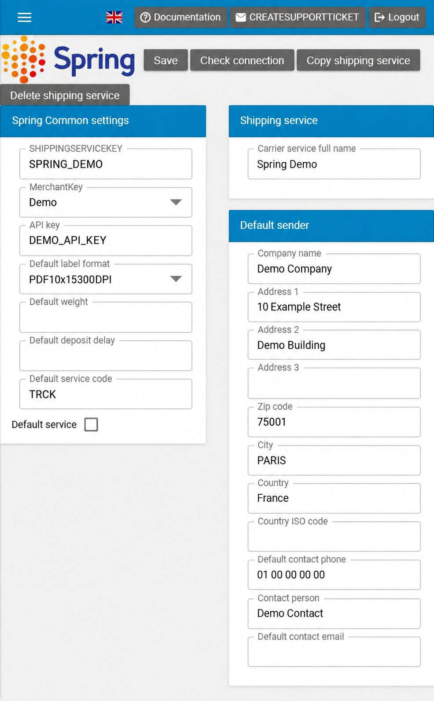The height and width of the screenshot is (701, 434).
Task: Open Documentation help link
Action: coord(180,17)
